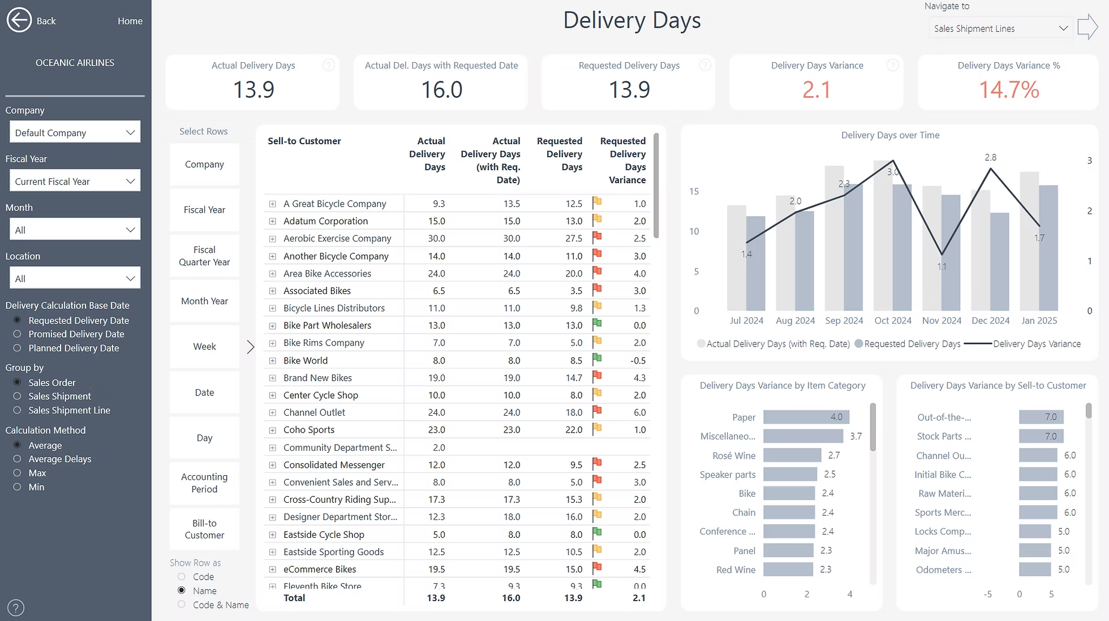1109x621 pixels.
Task: Select Code & Name under Show Row as
Action: click(x=181, y=605)
